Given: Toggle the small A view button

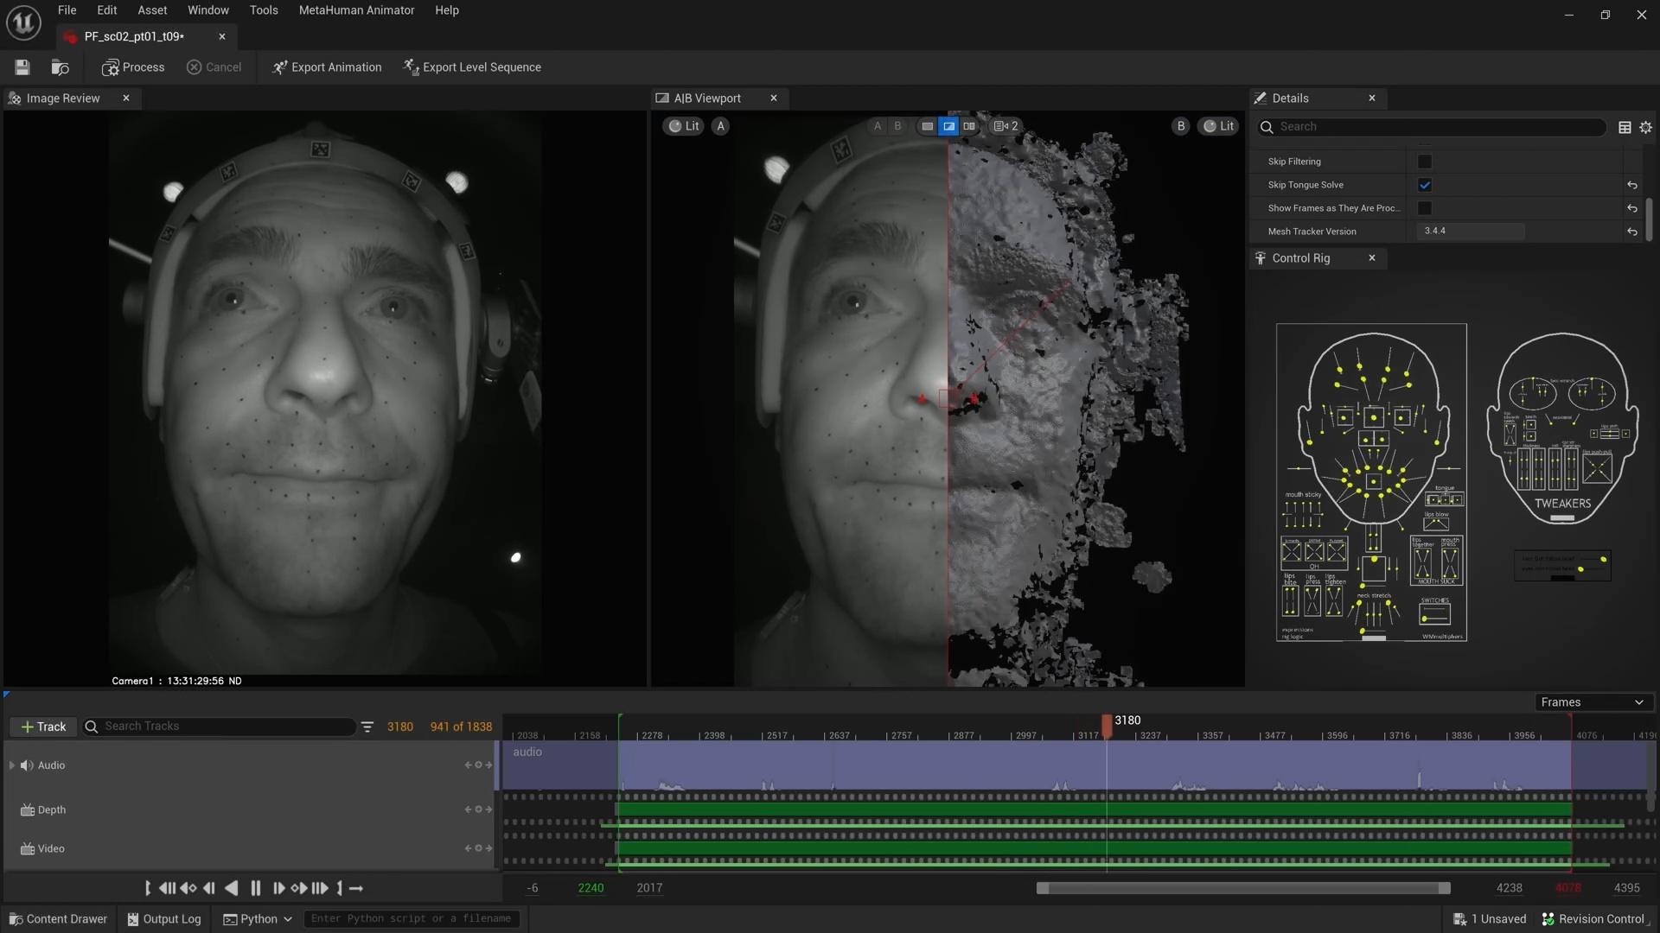Looking at the screenshot, I should click(x=878, y=126).
